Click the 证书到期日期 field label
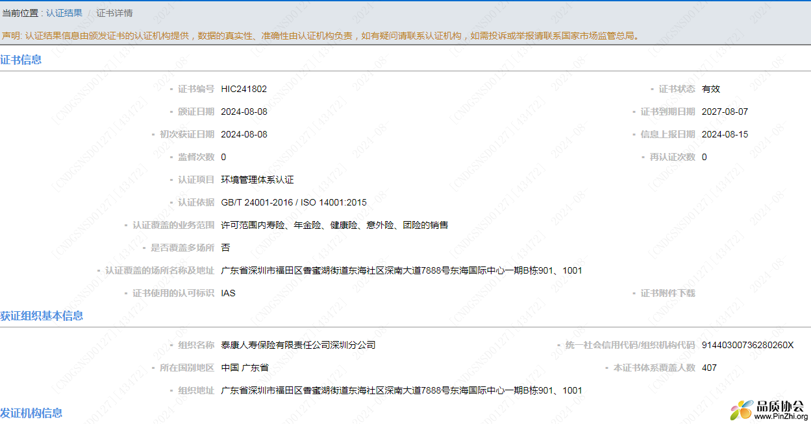This screenshot has height=424, width=811. (x=668, y=112)
